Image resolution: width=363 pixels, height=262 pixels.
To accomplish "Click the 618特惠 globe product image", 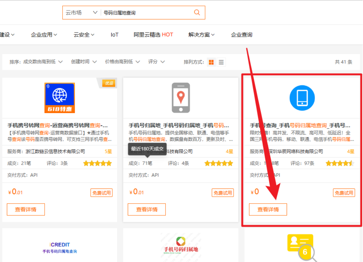I will pos(60,98).
